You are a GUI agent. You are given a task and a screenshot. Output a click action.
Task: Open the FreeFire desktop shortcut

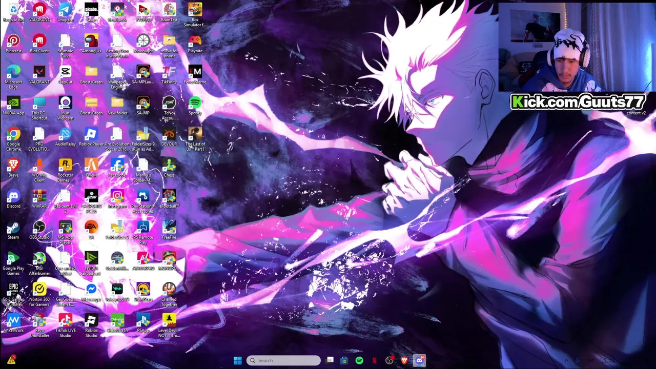pyautogui.click(x=169, y=230)
